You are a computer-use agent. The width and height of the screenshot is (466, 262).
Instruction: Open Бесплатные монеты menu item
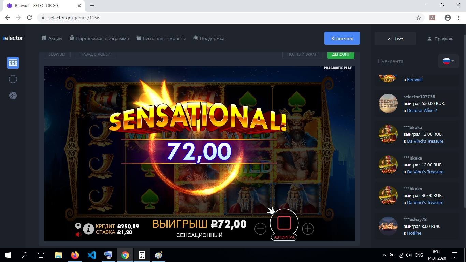161,38
